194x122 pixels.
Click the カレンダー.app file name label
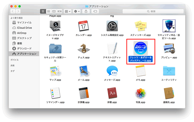click(84, 35)
